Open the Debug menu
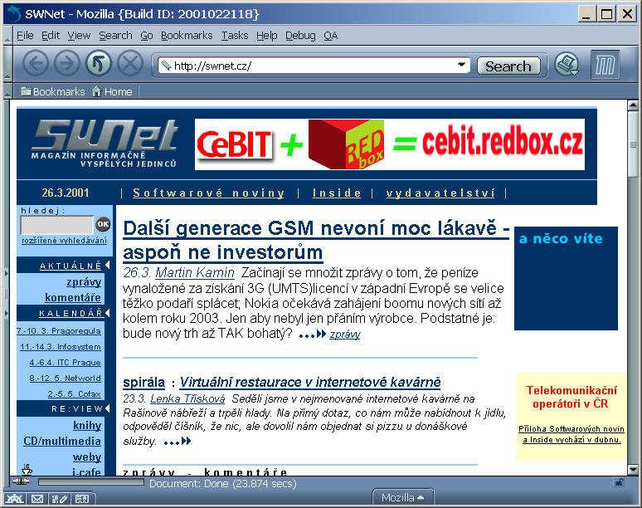The image size is (642, 508). click(x=300, y=36)
